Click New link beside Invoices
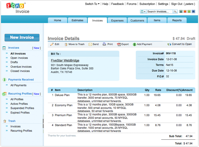 36,48
